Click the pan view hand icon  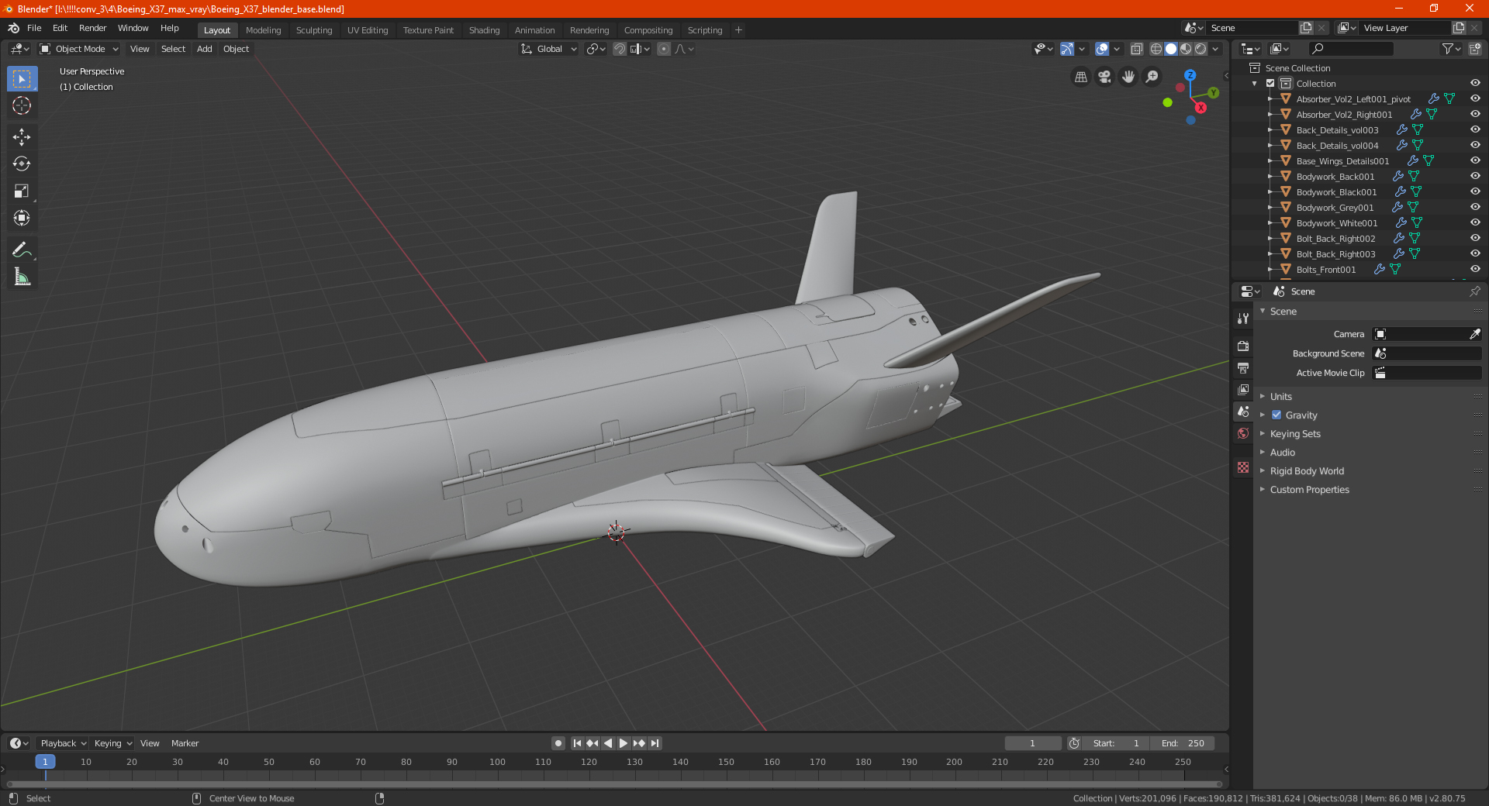[x=1128, y=77]
